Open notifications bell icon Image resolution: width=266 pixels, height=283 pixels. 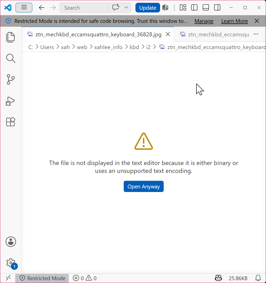click(x=258, y=278)
